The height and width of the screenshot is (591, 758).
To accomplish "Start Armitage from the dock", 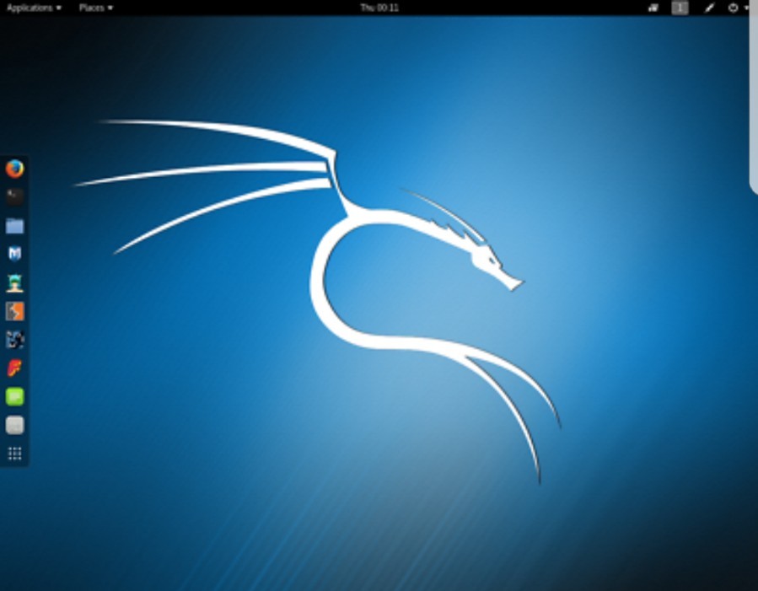I will [x=14, y=282].
